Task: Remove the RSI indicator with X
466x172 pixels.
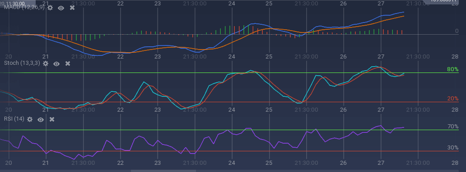Action: point(52,119)
